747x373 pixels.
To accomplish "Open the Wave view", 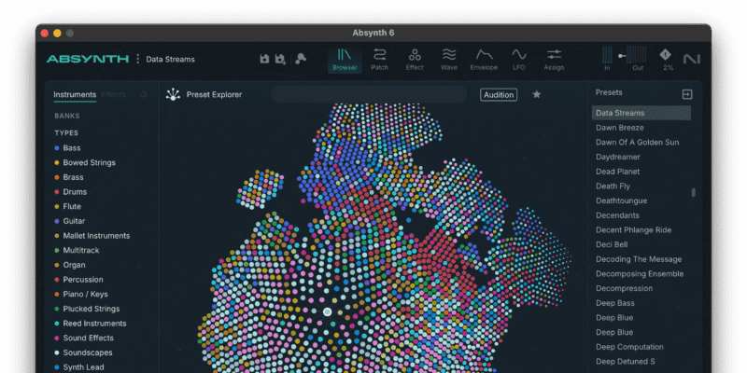I will click(449, 60).
